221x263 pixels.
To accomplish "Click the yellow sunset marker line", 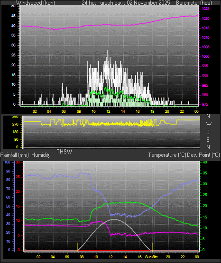I will click(152, 247).
